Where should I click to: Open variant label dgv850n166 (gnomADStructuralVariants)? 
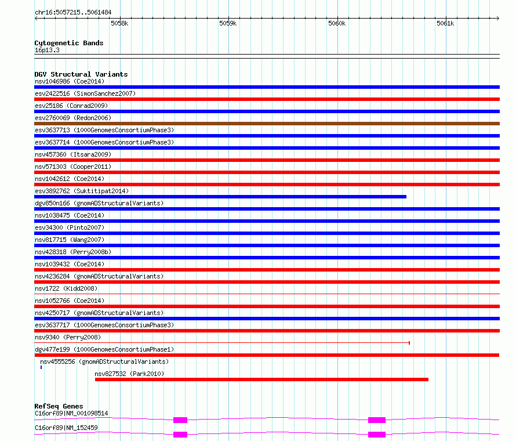point(99,203)
